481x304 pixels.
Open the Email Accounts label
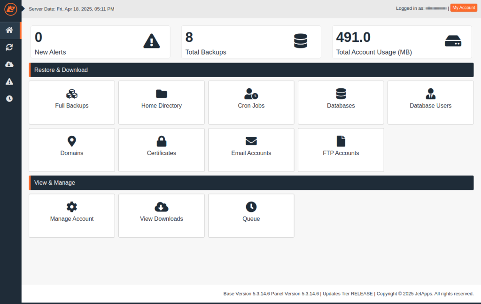tap(251, 153)
